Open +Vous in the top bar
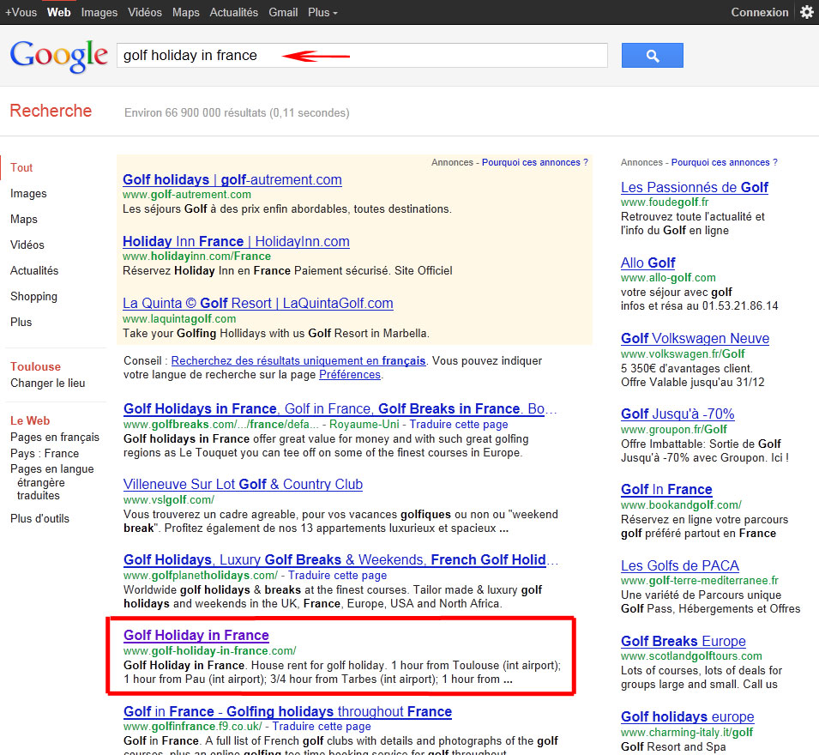This screenshot has width=819, height=755. tap(21, 12)
